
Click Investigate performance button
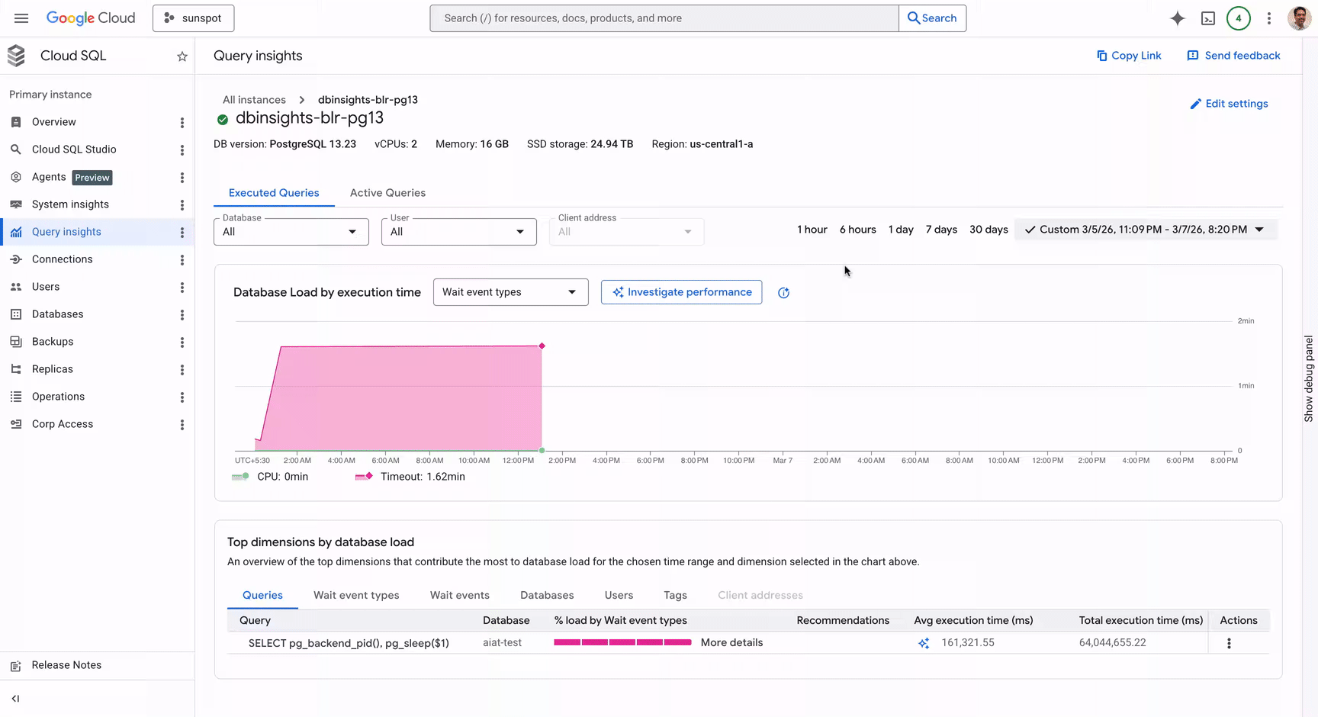click(681, 292)
